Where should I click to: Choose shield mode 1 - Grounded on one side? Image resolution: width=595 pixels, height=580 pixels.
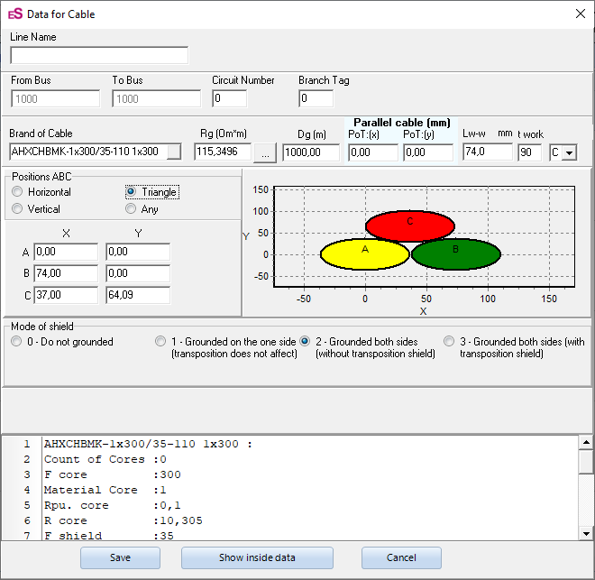160,342
